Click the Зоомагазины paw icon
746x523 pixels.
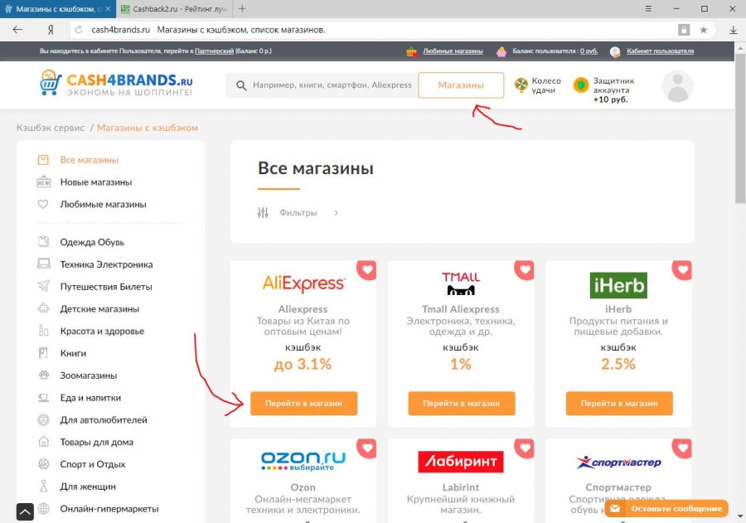(43, 375)
